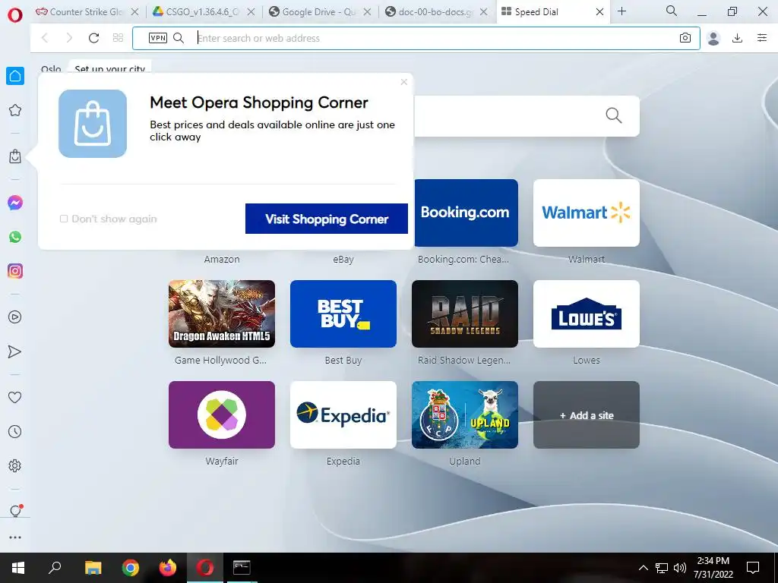Go forward to next page

click(x=69, y=38)
